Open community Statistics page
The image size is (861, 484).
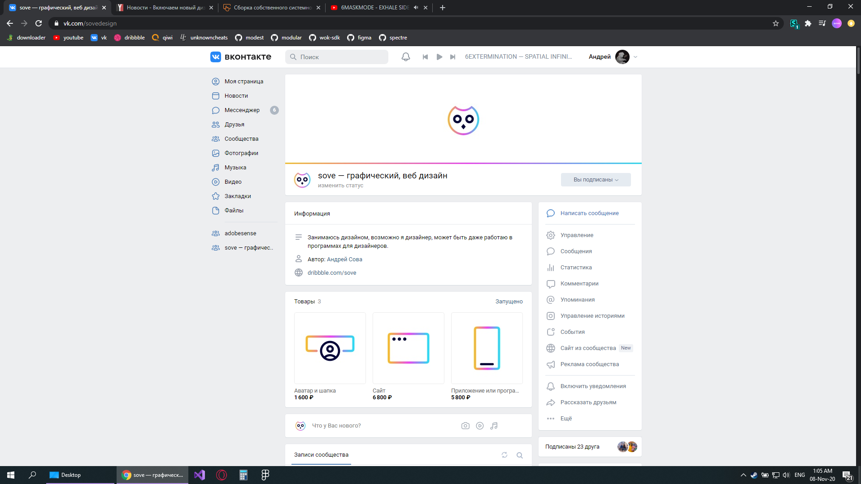[576, 268]
